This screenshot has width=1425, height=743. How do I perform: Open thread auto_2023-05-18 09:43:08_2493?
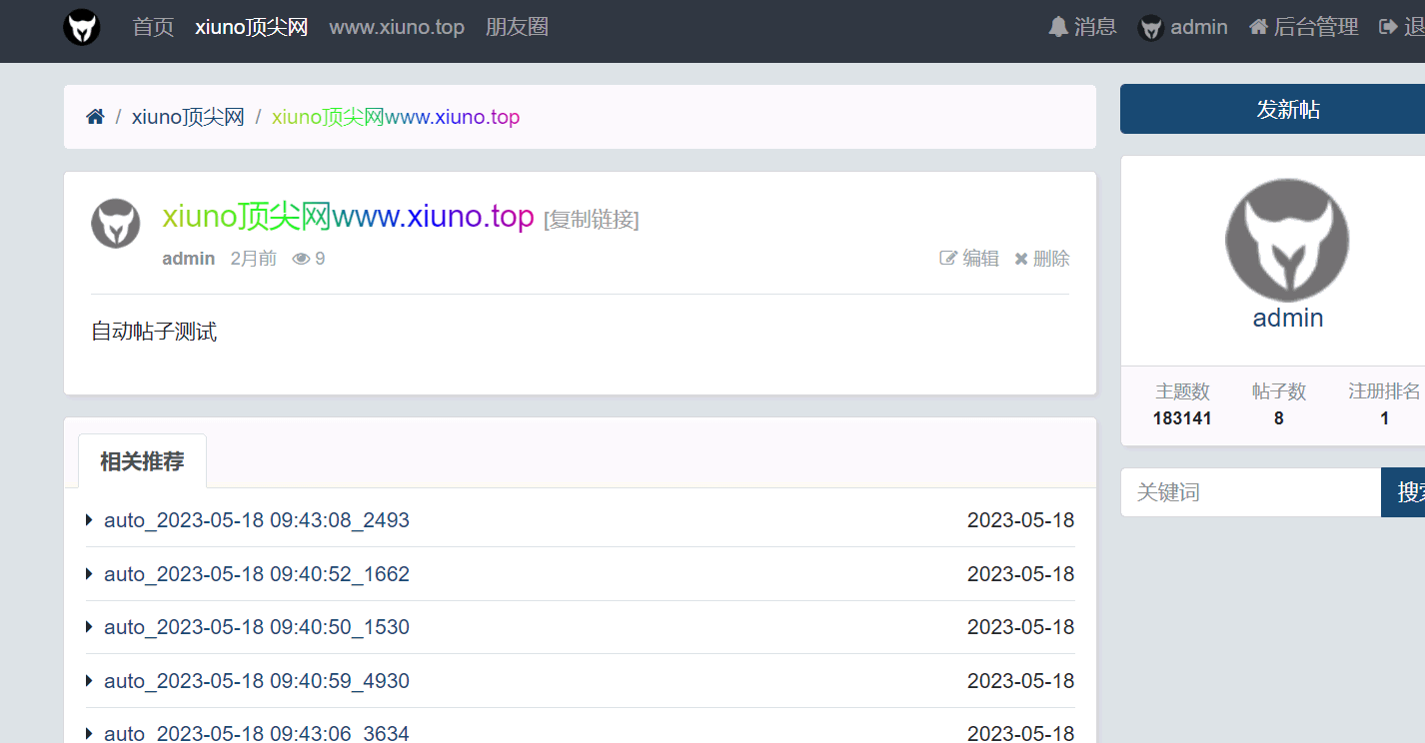coord(257,520)
